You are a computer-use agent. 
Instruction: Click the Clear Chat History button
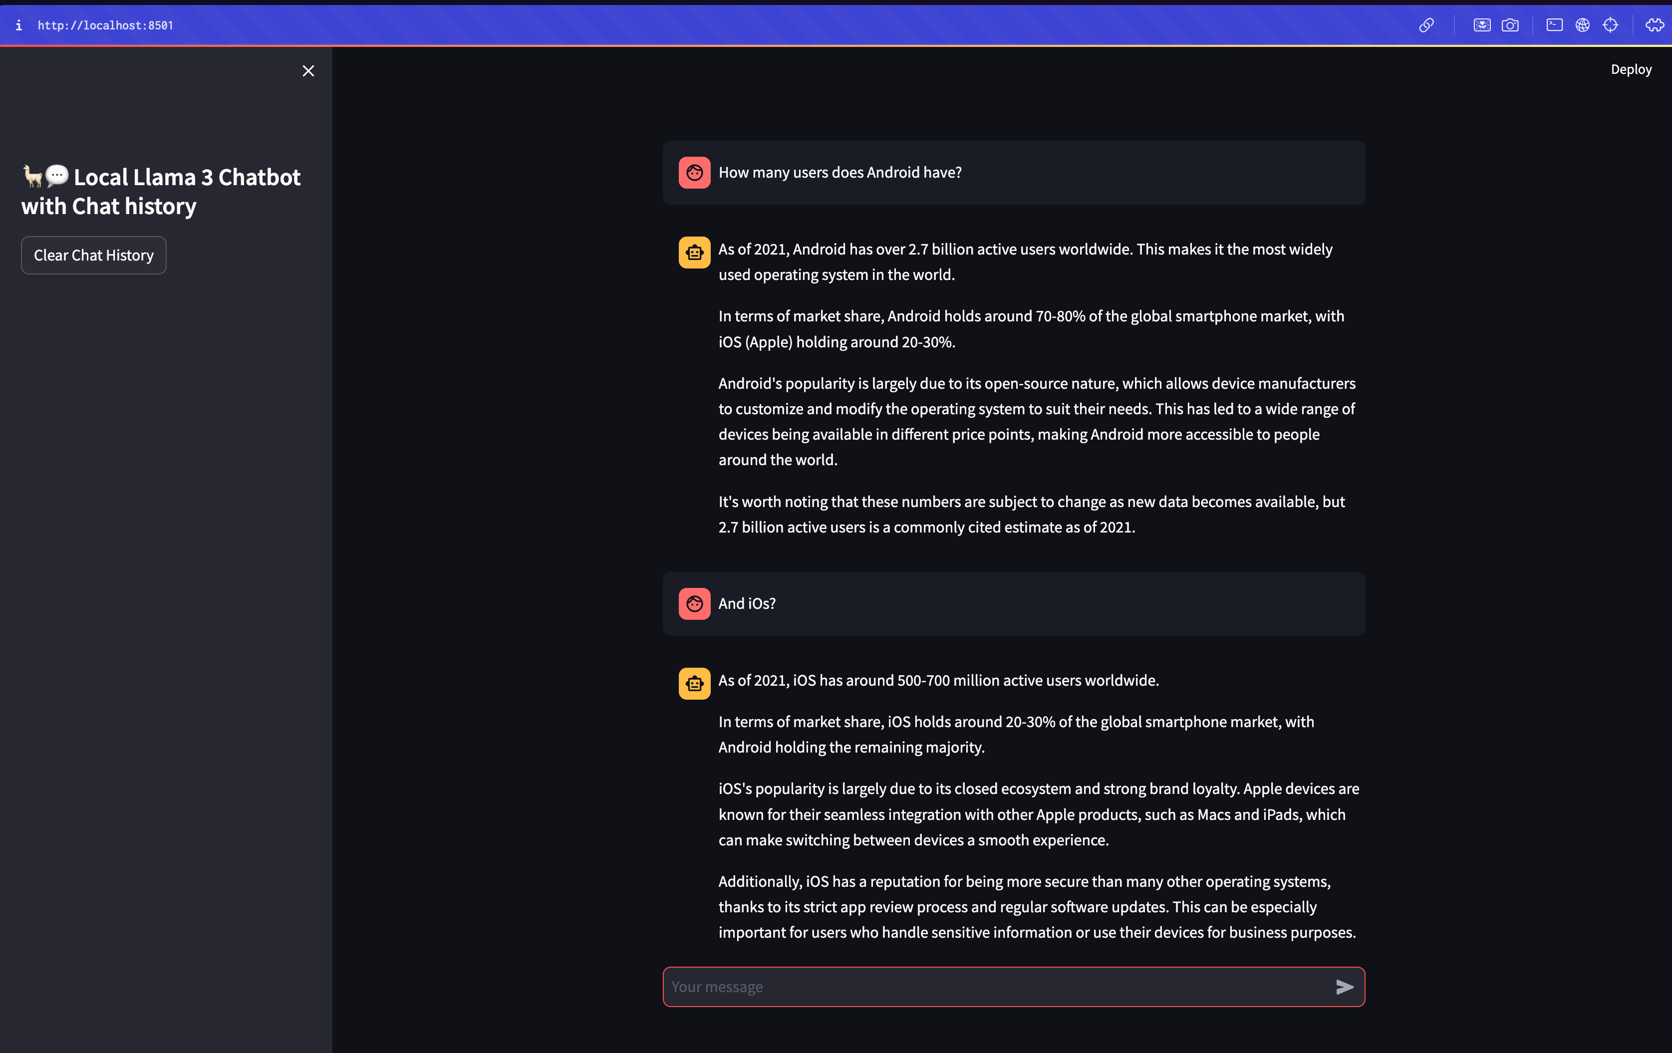[94, 256]
